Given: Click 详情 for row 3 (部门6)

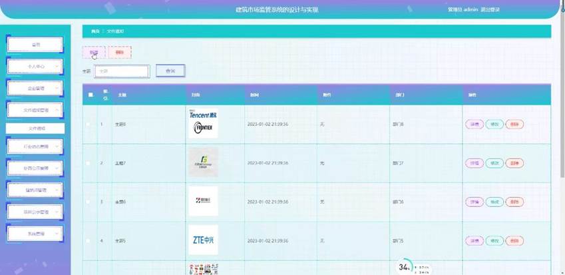Looking at the screenshot, I should point(474,202).
